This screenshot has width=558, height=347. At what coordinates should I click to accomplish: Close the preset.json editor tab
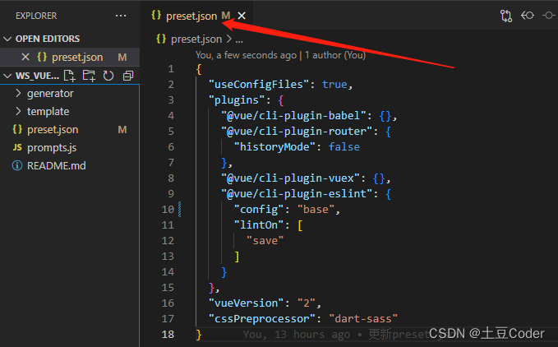(x=242, y=16)
